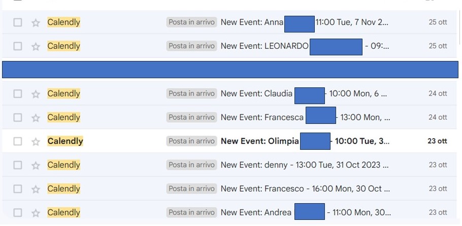Open New Event: Francesco 16:00 Mon email
This screenshot has width=462, height=226.
(x=305, y=189)
